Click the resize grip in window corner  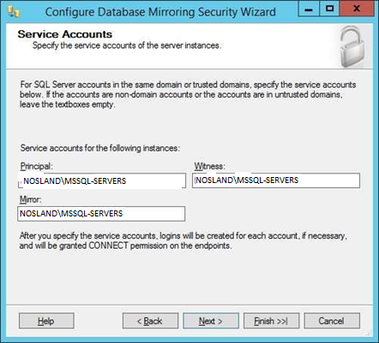coord(370,333)
